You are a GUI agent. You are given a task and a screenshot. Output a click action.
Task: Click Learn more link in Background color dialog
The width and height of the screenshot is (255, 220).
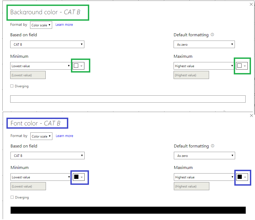click(x=64, y=25)
